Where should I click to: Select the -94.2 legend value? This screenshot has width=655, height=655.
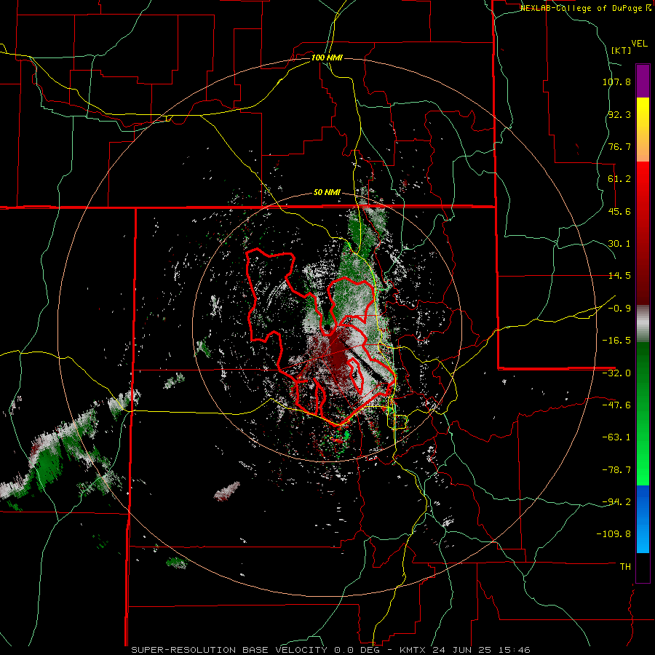(616, 501)
